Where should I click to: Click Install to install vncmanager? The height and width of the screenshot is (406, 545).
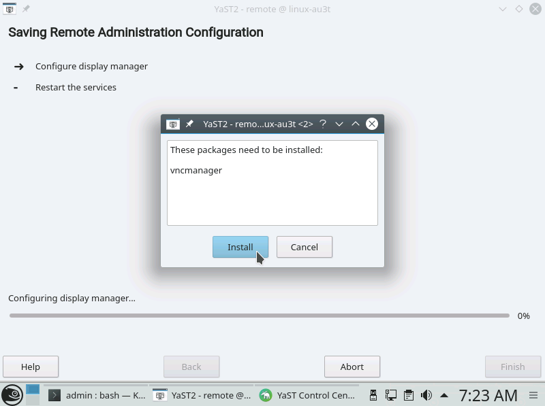240,247
